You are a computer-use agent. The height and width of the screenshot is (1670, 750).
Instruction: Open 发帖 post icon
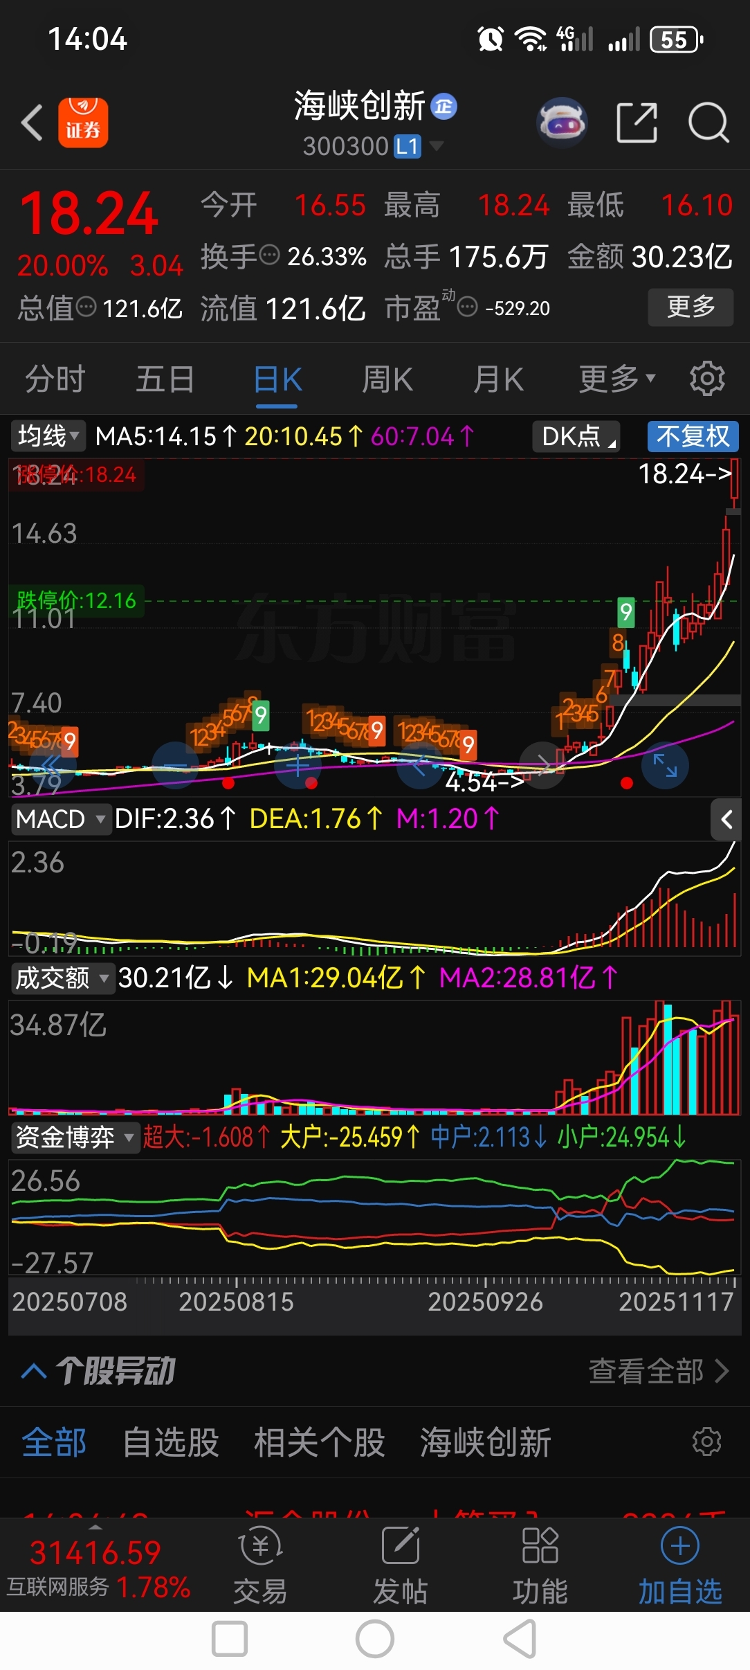point(401,1566)
